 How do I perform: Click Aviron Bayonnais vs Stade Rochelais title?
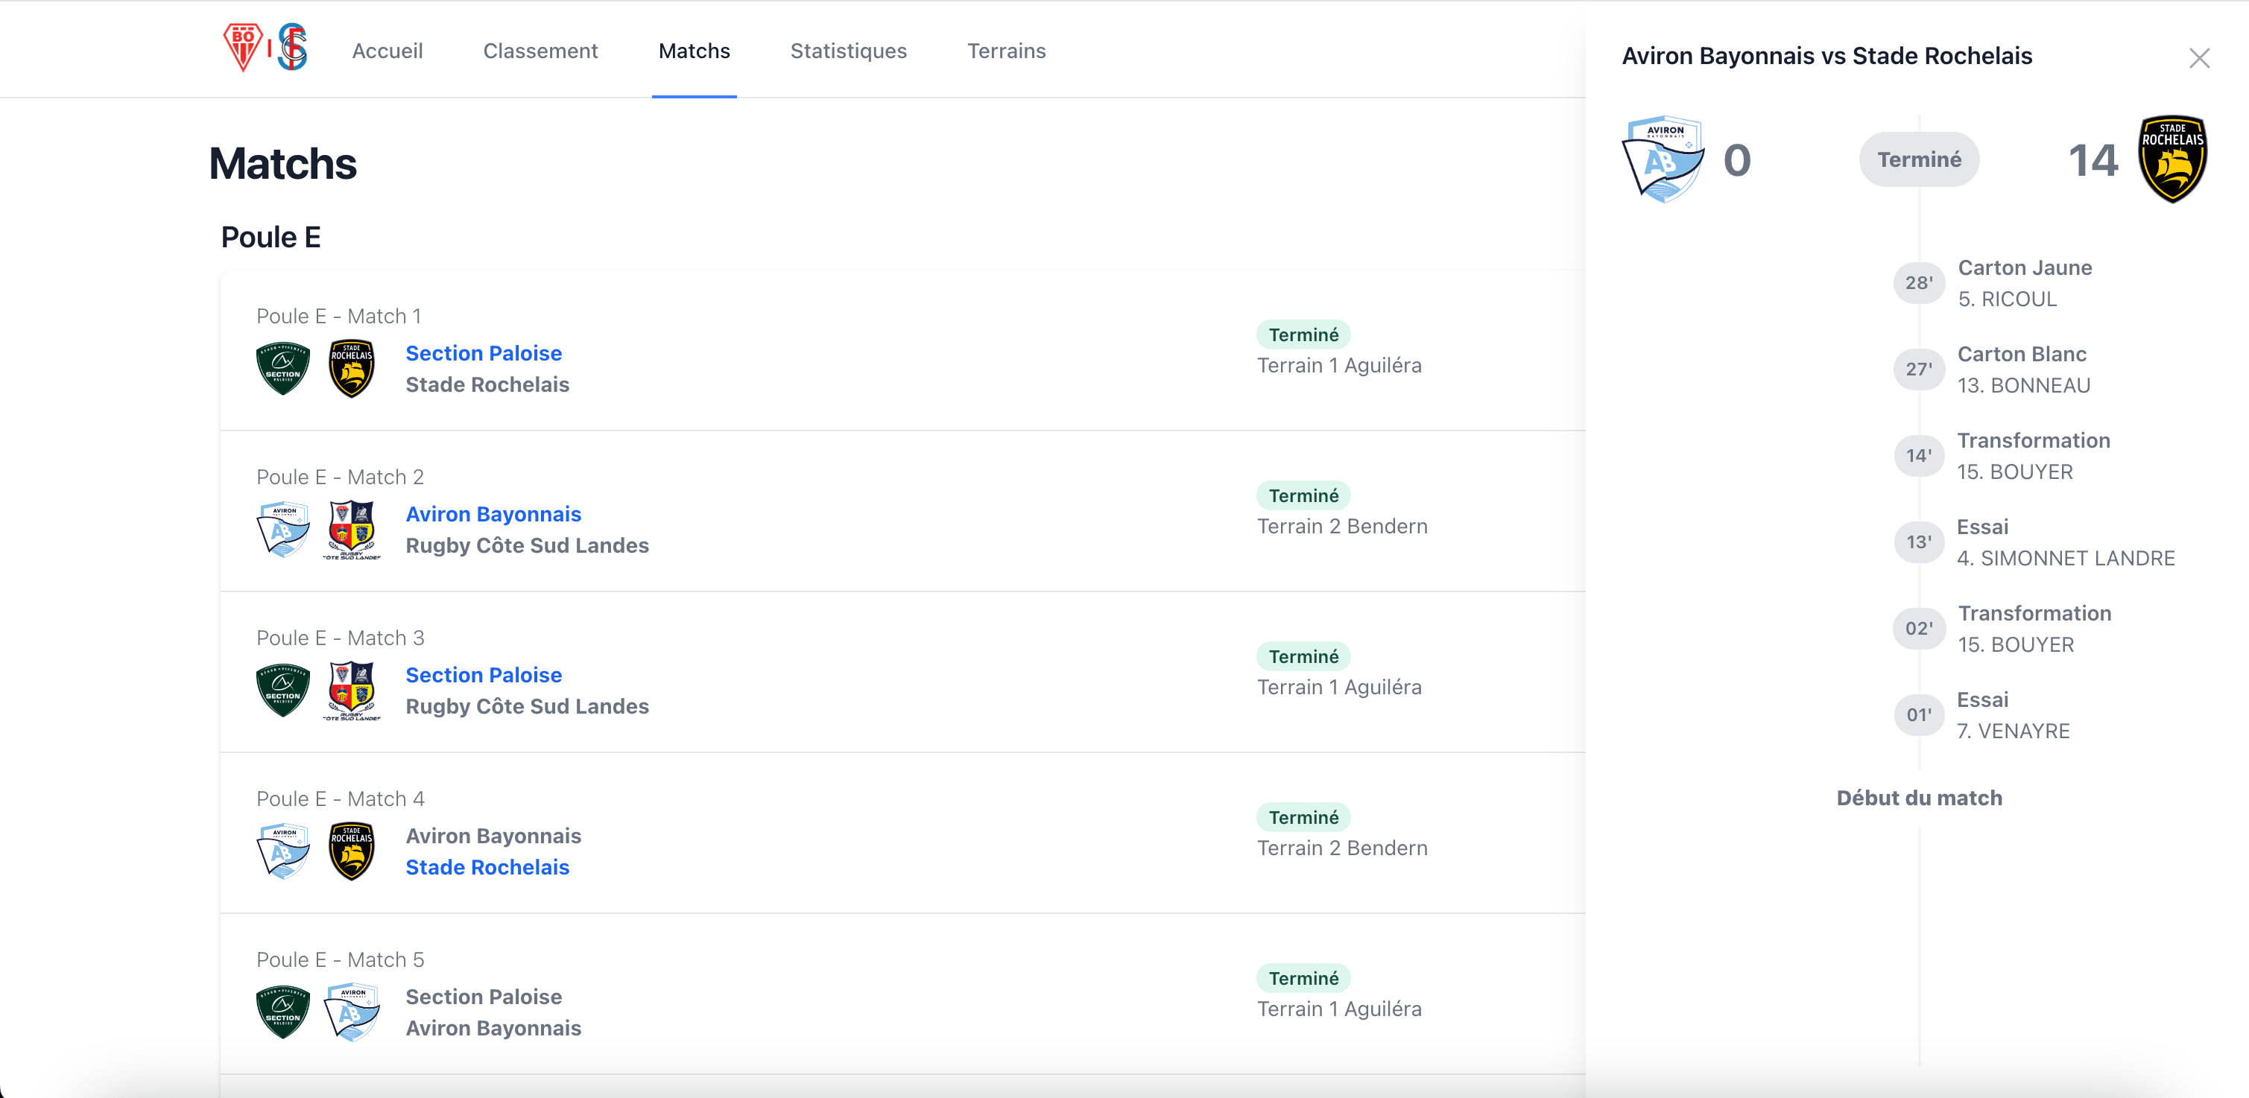click(1826, 56)
